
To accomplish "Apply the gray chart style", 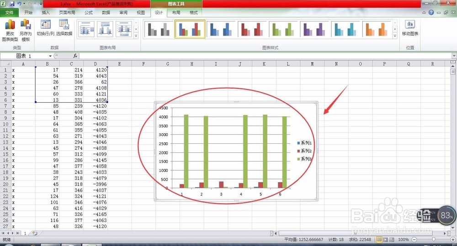I will [x=158, y=29].
